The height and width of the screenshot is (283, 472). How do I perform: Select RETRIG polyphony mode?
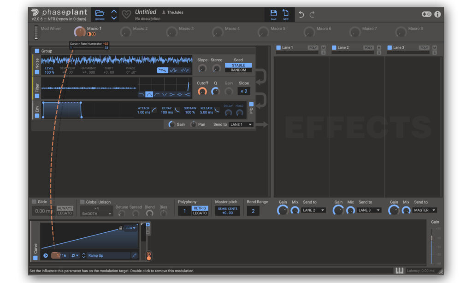click(200, 208)
